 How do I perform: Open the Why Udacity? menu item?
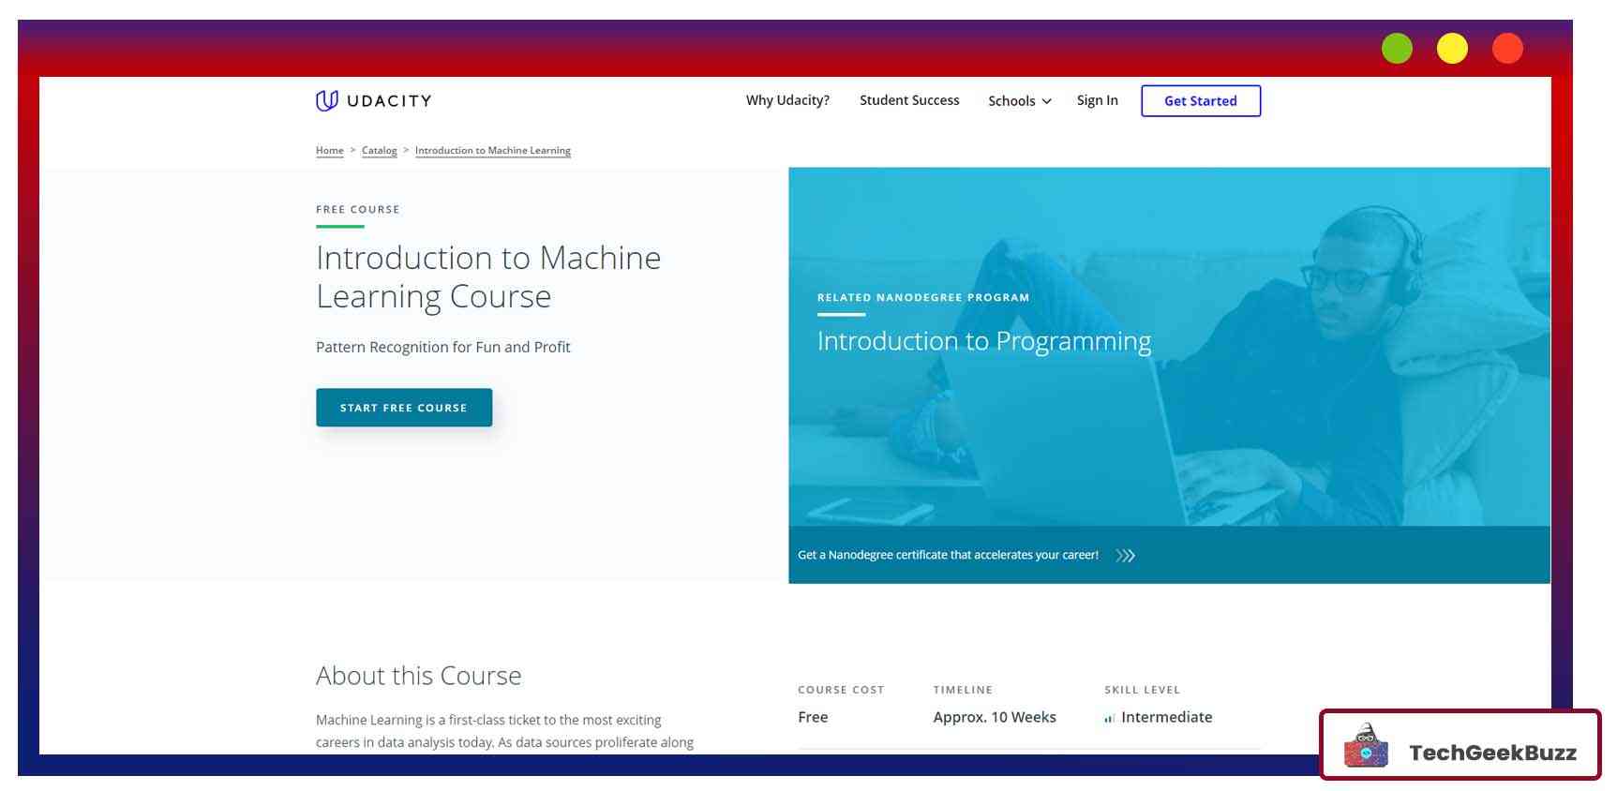[787, 100]
